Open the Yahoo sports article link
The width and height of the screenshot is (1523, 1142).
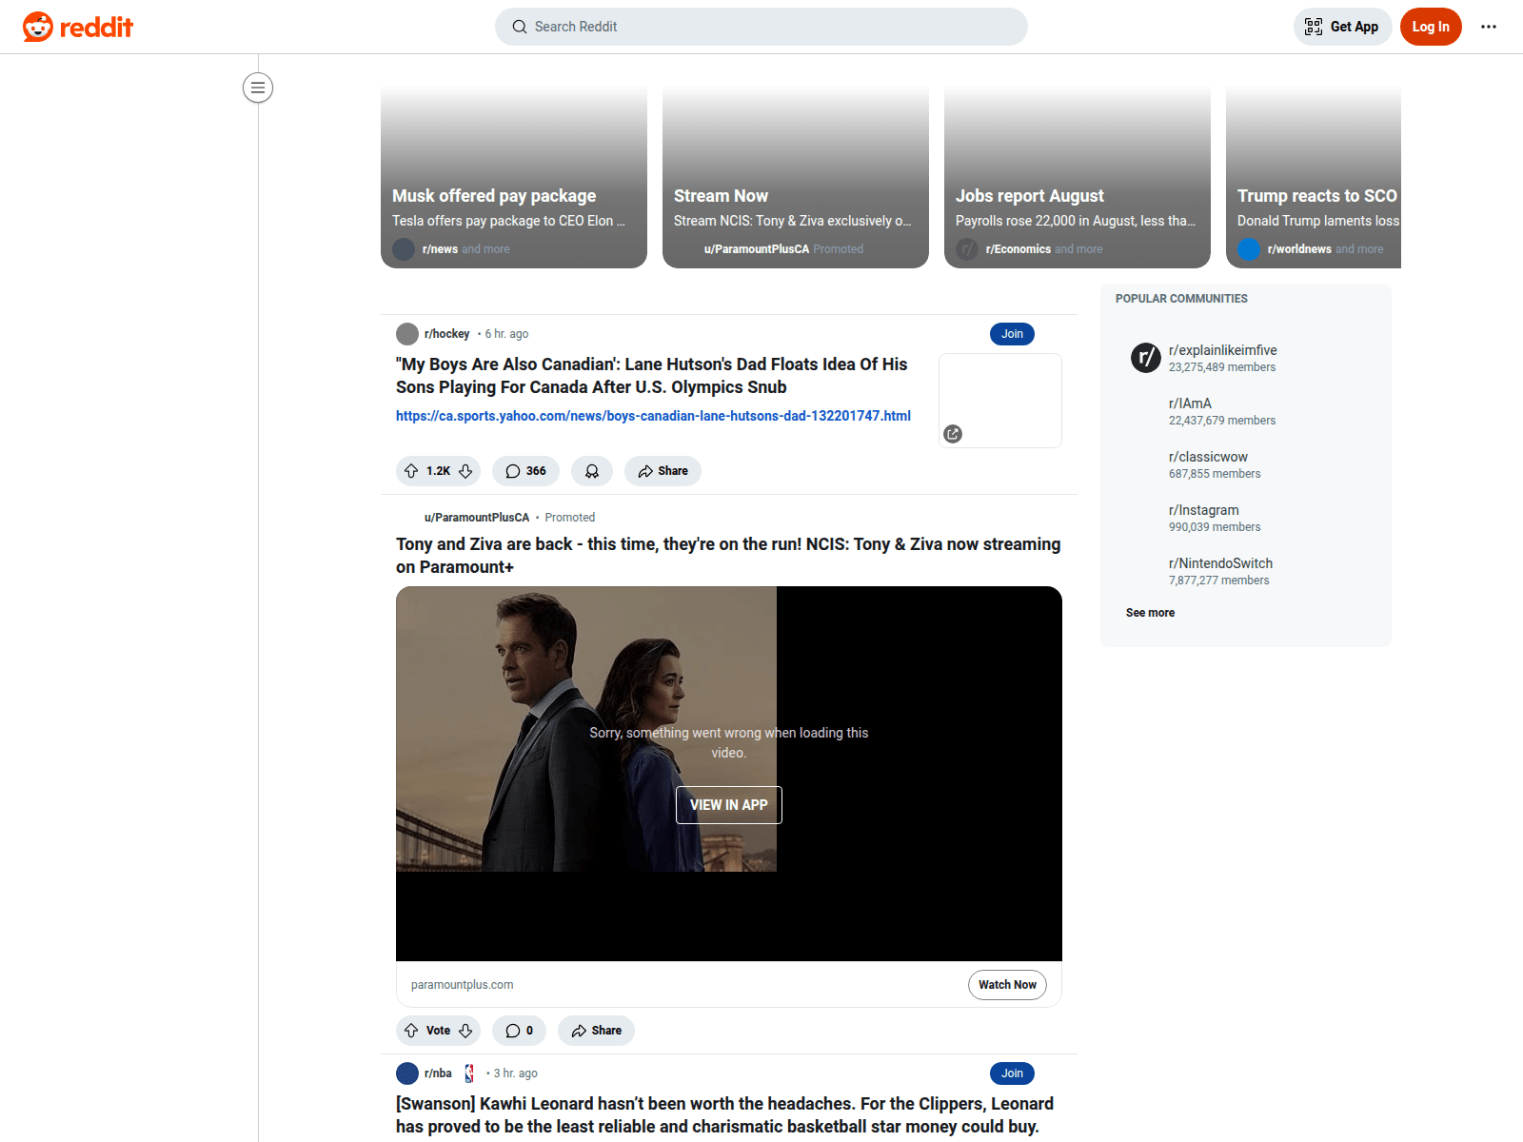pos(653,416)
